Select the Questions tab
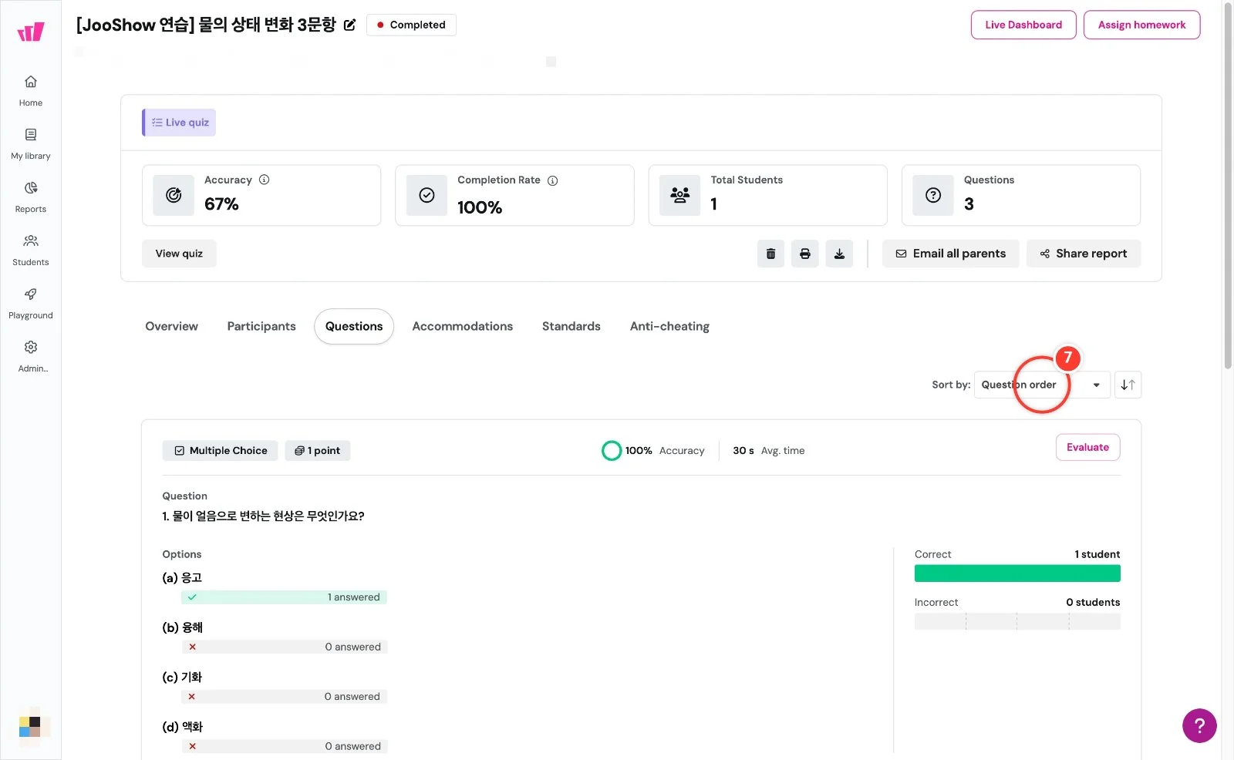The height and width of the screenshot is (760, 1234). pos(354,326)
